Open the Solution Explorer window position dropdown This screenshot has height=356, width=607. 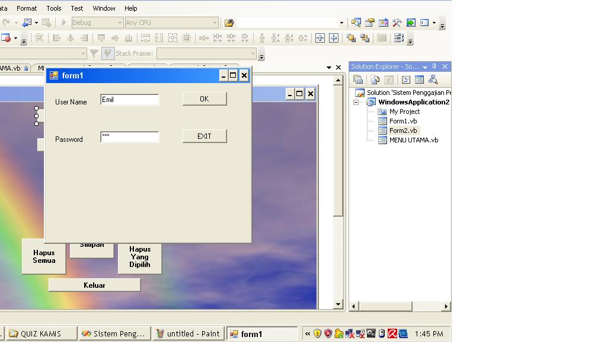tap(424, 67)
